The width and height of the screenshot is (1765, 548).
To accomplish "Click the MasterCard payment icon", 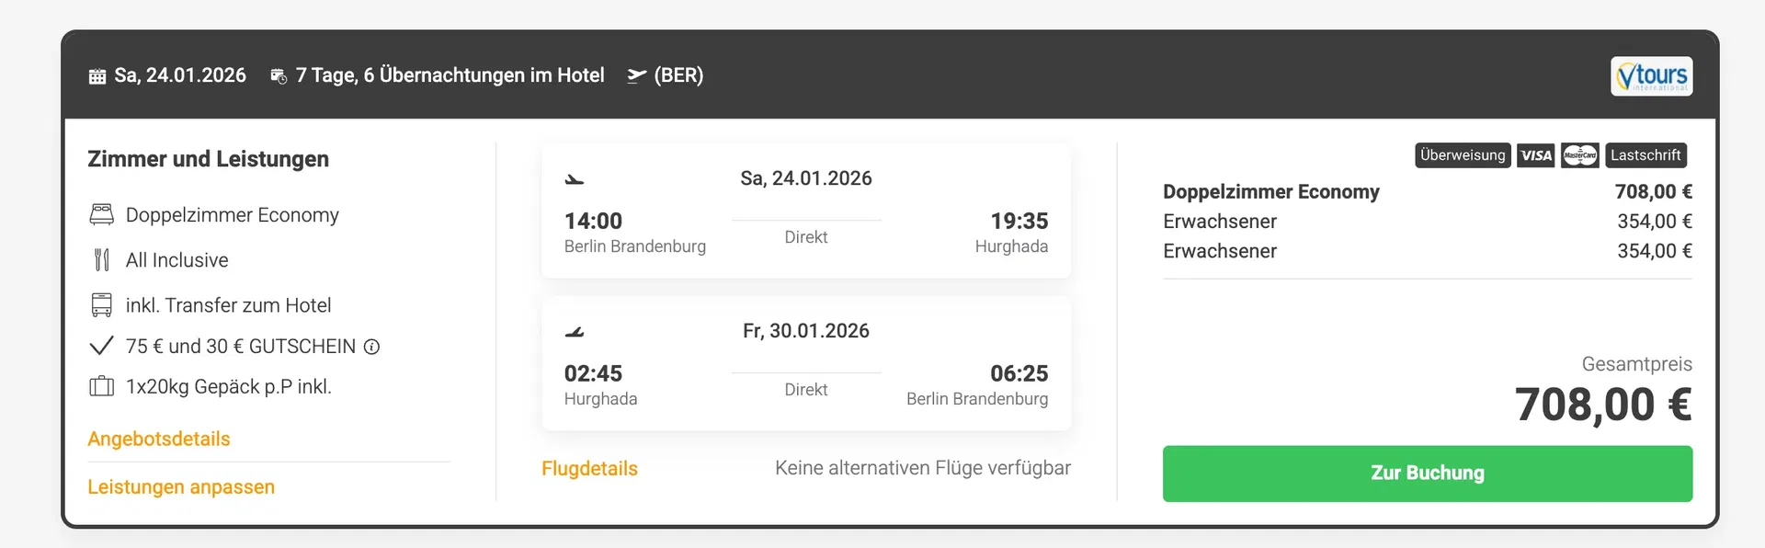I will tap(1579, 155).
